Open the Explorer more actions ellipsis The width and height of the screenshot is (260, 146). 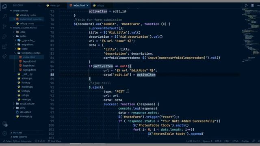point(39,5)
